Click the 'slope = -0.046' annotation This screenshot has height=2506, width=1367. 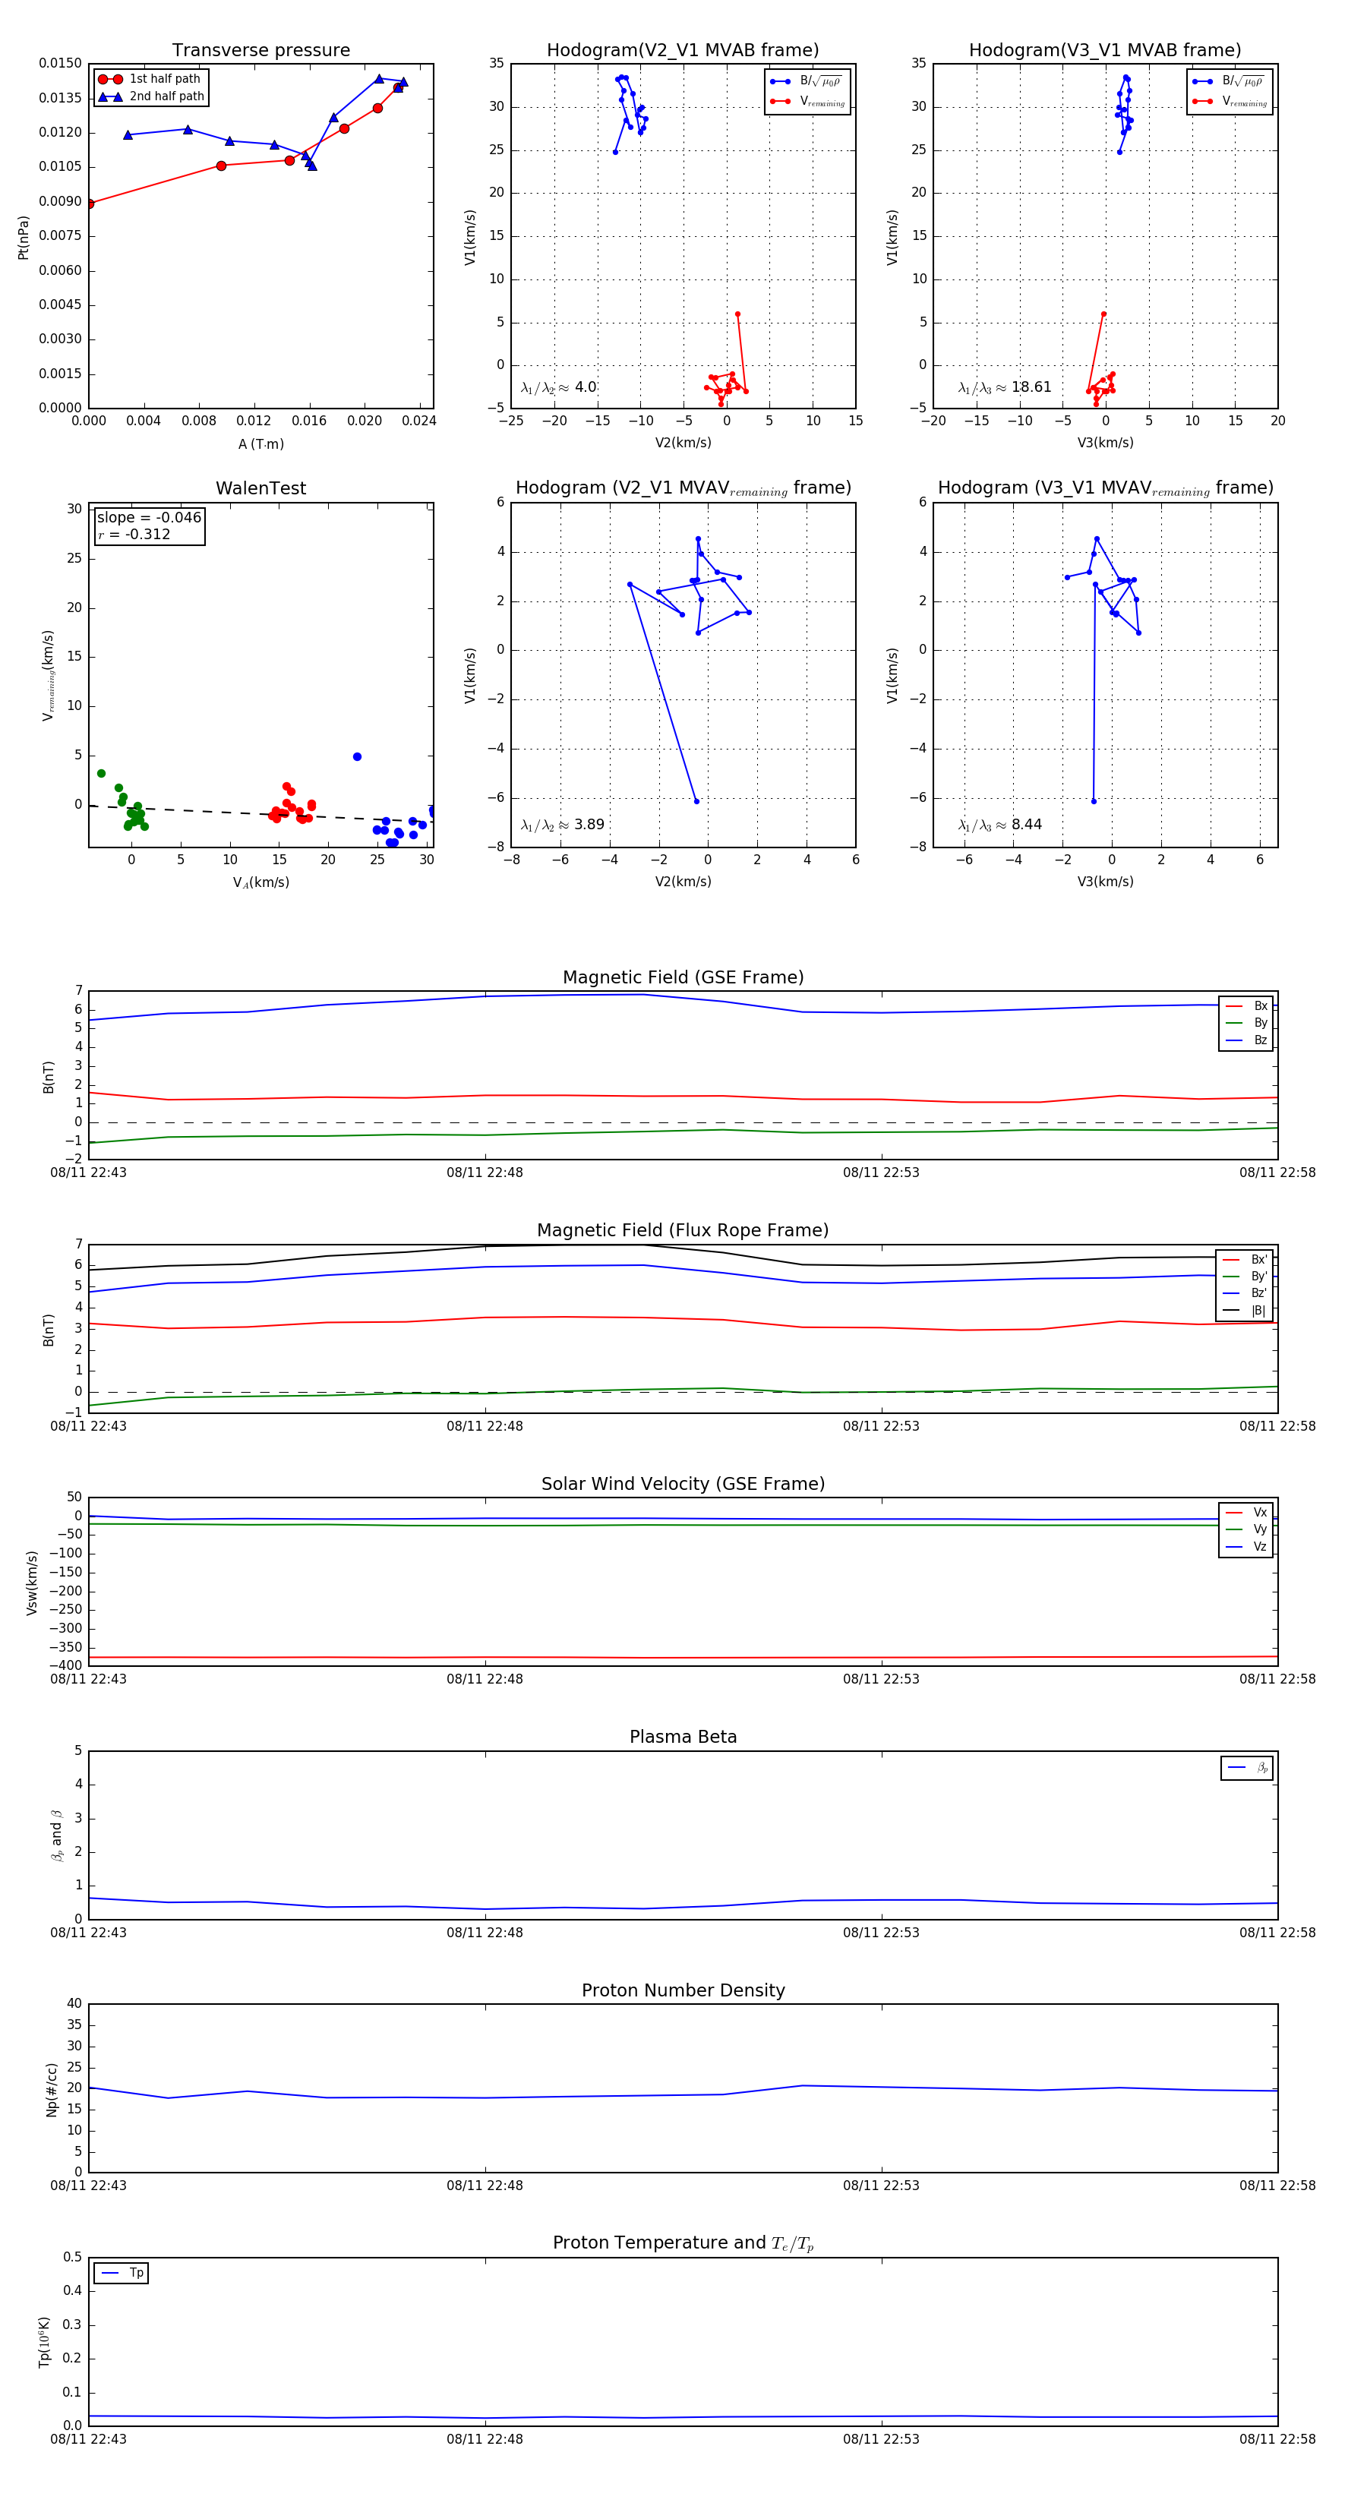coord(149,518)
